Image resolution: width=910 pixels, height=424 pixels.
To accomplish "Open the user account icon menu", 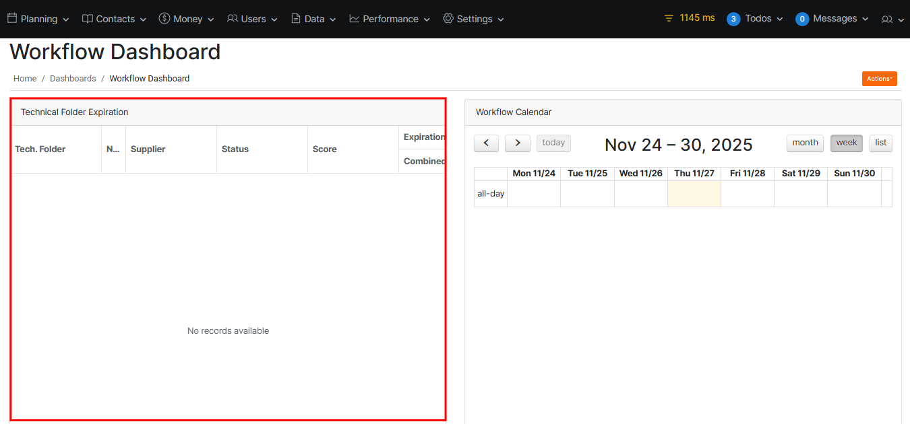I will [892, 19].
